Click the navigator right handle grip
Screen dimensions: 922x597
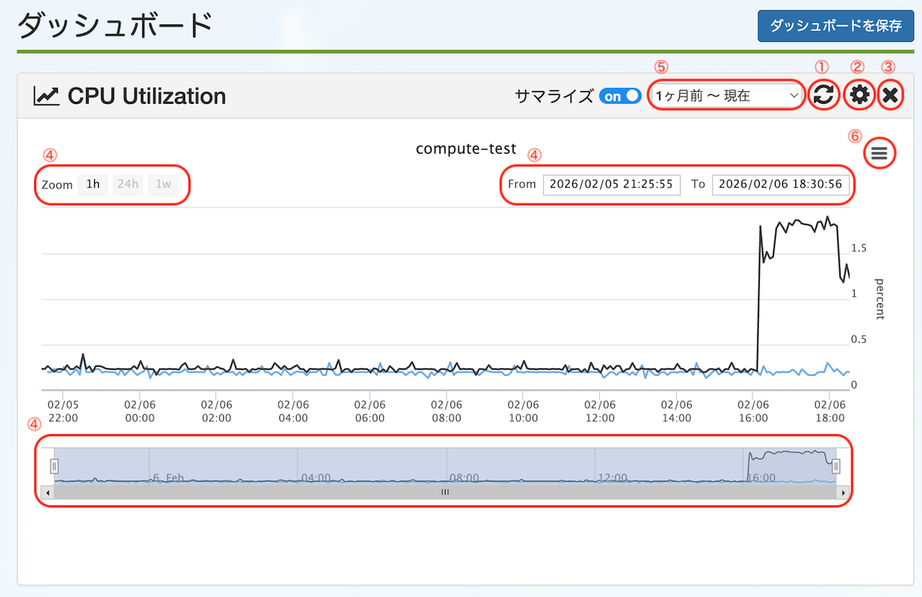pos(836,466)
